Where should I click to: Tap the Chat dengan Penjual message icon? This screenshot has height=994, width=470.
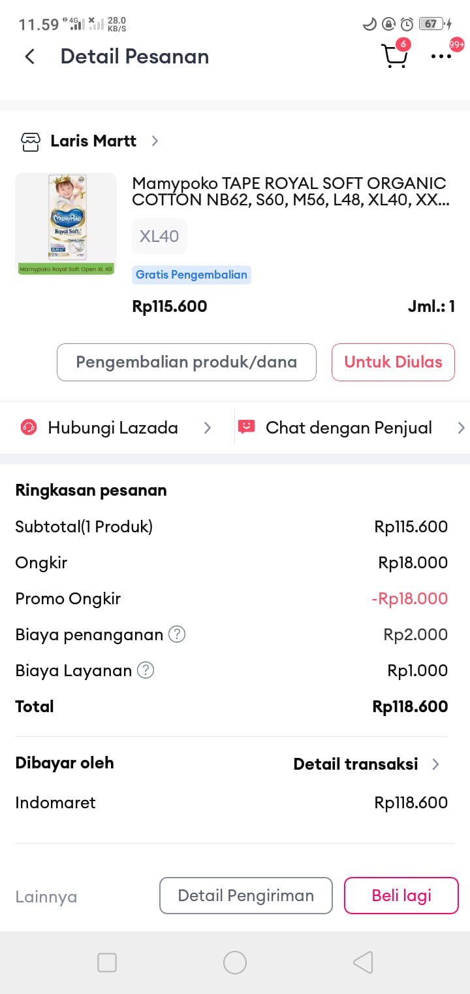pos(246,428)
